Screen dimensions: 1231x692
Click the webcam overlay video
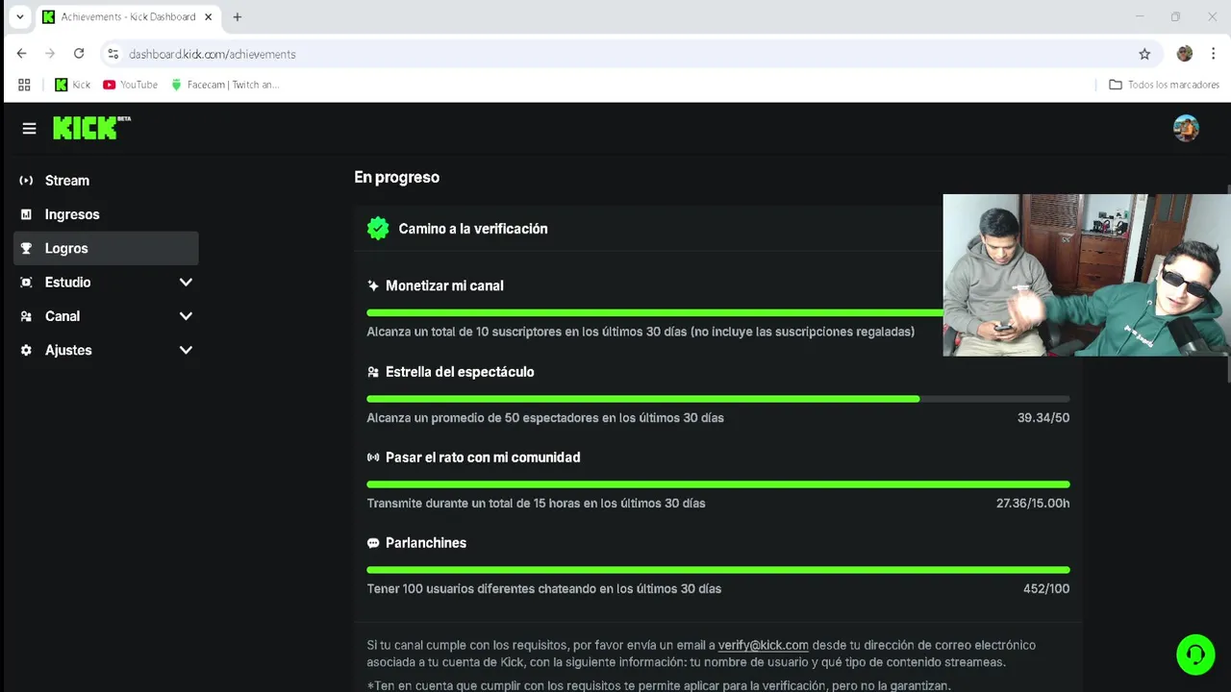(1087, 275)
